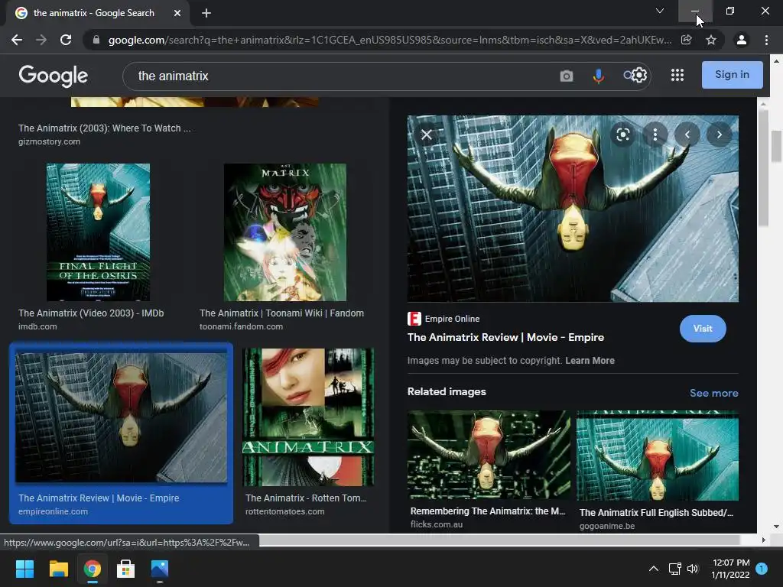Select the animatrix - Google Search tab
The height and width of the screenshot is (587, 783).
[x=98, y=13]
